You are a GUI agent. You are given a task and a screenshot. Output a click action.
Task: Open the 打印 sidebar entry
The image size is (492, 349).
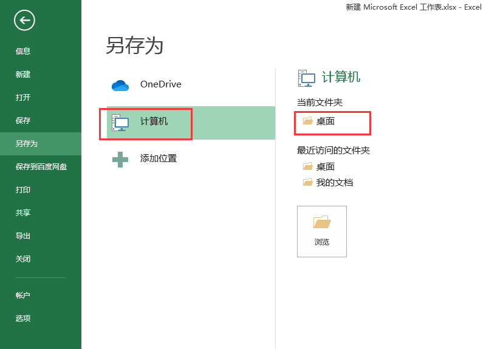click(41, 190)
